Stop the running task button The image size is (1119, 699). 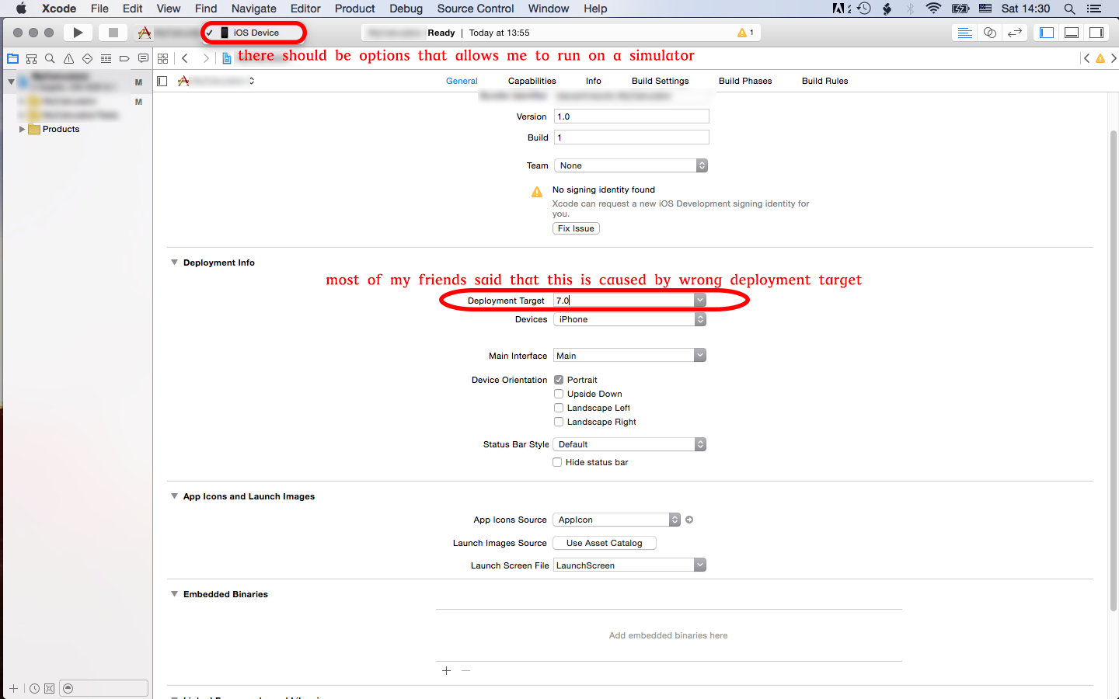click(113, 33)
